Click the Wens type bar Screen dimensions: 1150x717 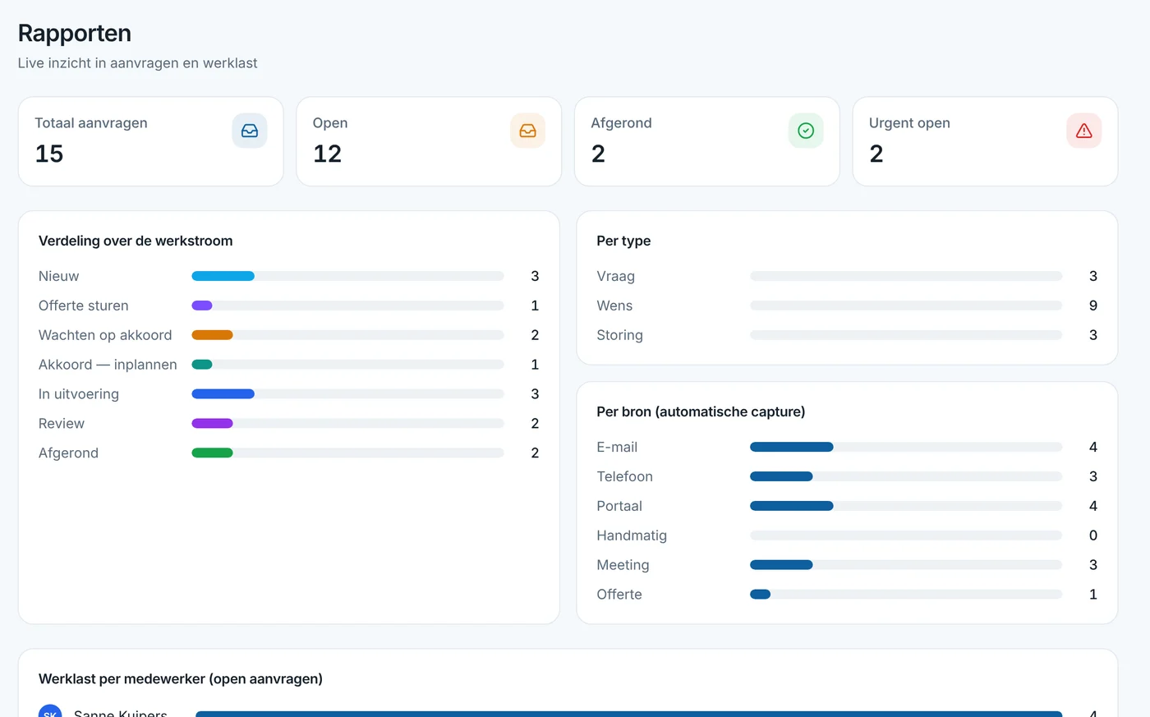click(906, 306)
